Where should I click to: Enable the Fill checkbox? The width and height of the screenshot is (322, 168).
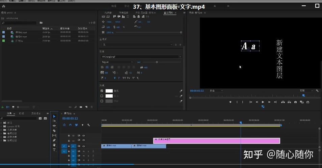[x=102, y=91]
